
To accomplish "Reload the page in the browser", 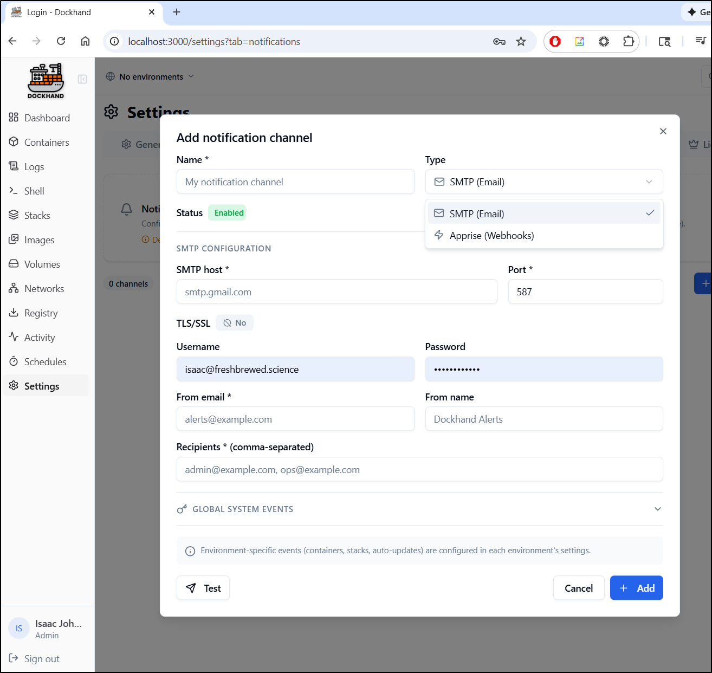I will [x=61, y=41].
